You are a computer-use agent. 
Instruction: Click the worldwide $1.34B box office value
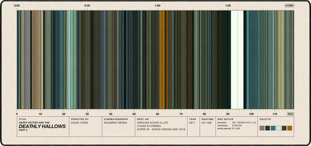click(x=236, y=128)
